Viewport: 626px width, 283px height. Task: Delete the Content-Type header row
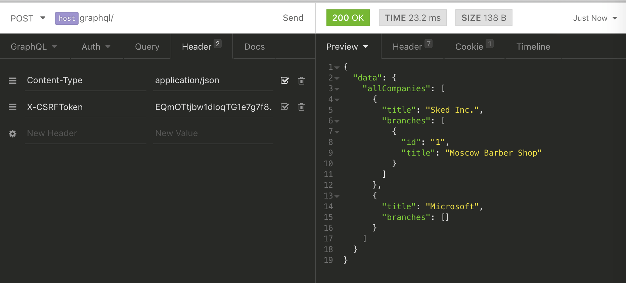pos(301,80)
